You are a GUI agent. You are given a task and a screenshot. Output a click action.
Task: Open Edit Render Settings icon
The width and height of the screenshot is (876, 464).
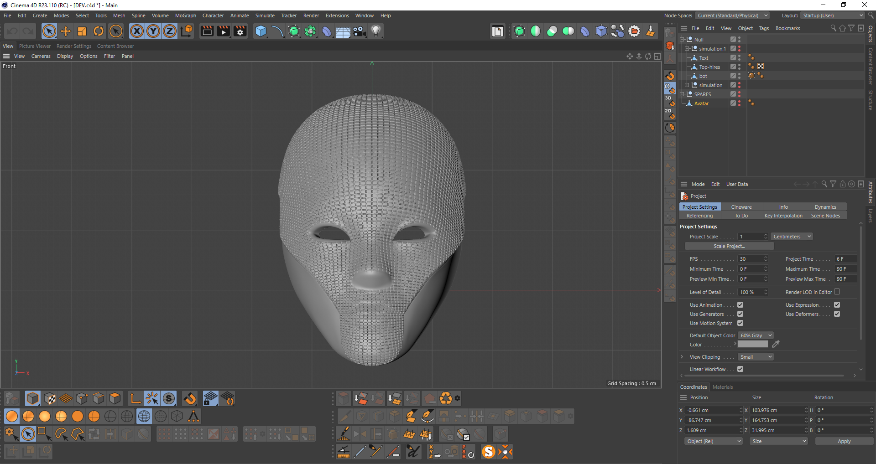[240, 31]
